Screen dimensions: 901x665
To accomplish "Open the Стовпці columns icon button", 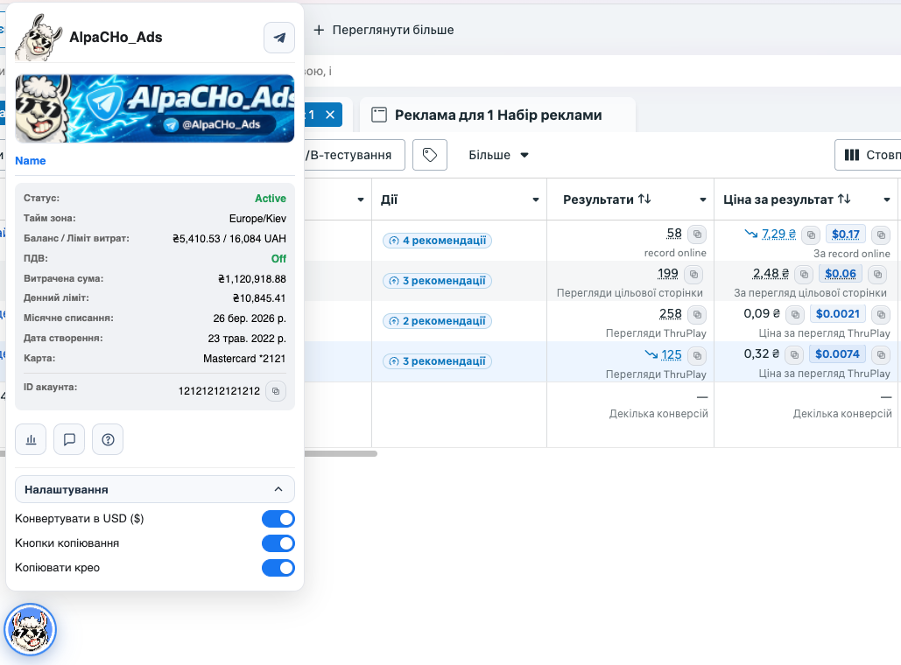I will [x=851, y=154].
